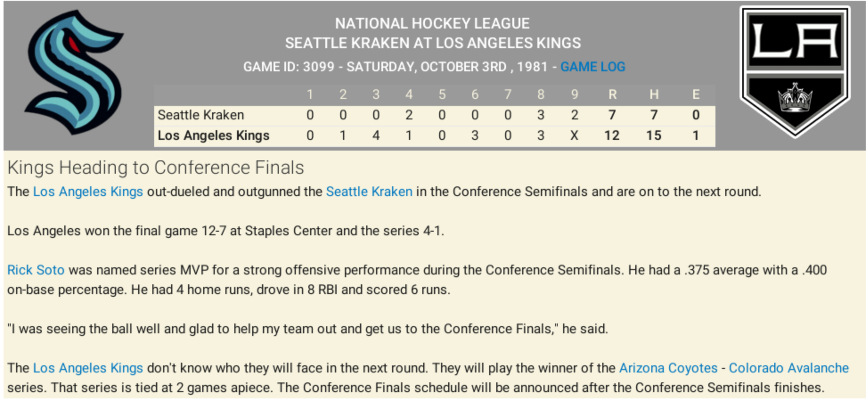Open Los Angeles Kings link in first sentence

[88, 192]
